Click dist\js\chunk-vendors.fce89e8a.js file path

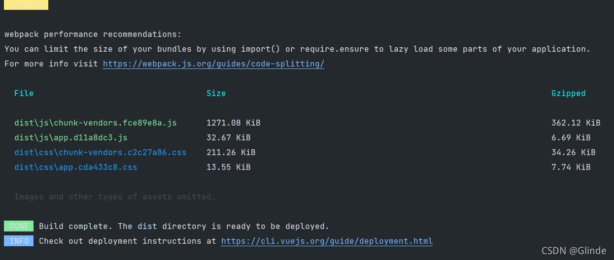pyautogui.click(x=96, y=123)
